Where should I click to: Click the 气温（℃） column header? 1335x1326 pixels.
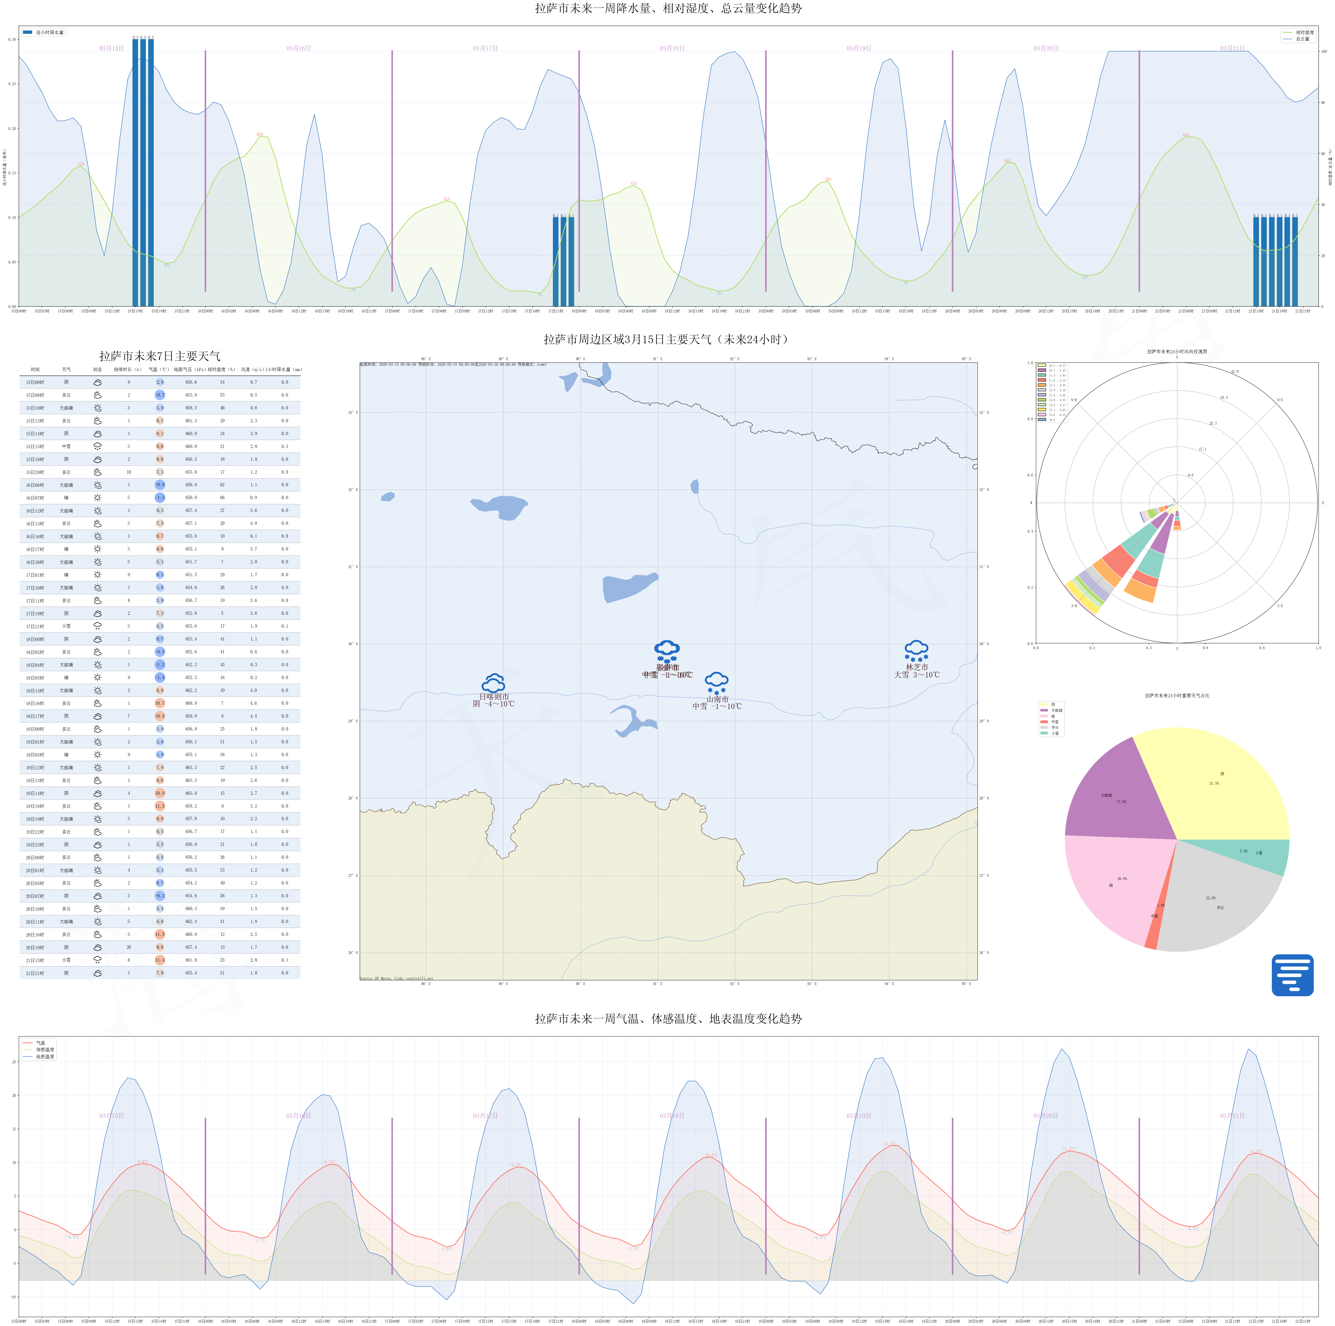click(160, 370)
